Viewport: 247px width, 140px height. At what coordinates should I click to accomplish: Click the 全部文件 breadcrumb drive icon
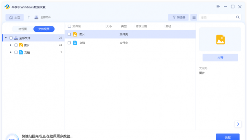tap(36, 17)
